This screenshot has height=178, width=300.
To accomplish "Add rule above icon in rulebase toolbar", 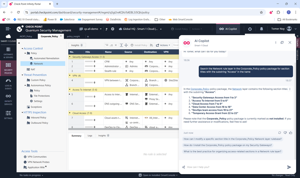I will [x=107, y=45].
